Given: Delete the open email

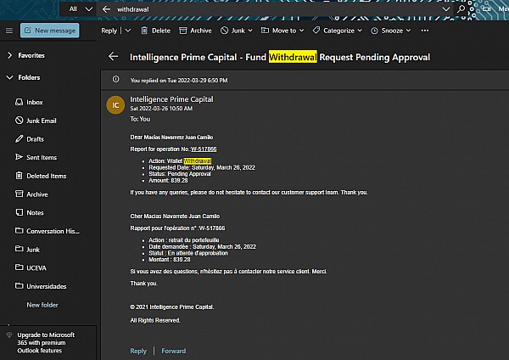Looking at the screenshot, I should (x=156, y=31).
